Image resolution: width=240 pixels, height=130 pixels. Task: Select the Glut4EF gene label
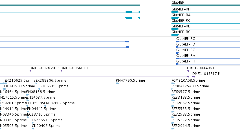178,3
